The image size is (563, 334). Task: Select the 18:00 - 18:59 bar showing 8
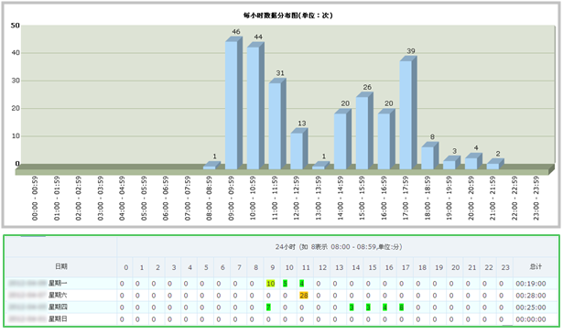pos(429,156)
